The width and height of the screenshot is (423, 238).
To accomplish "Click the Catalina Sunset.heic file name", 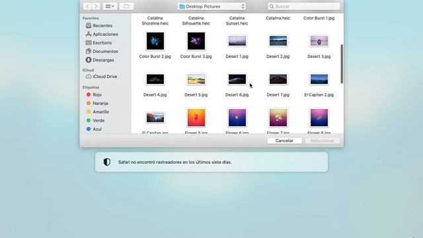I will click(x=237, y=20).
